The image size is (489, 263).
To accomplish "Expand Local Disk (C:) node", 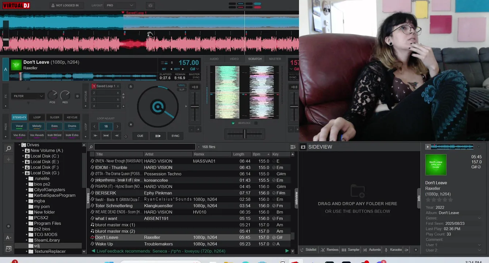I will 23,156.
